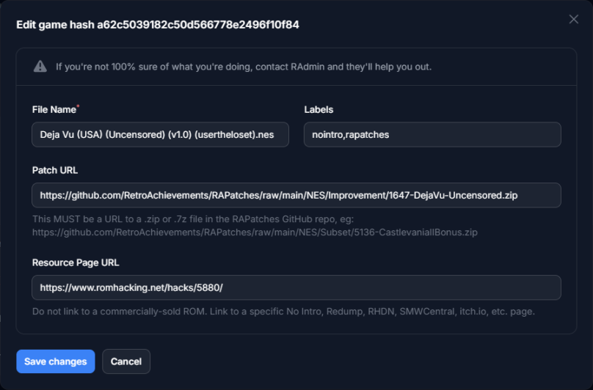Click the hash a62c5039 in the title

pyautogui.click(x=198, y=25)
